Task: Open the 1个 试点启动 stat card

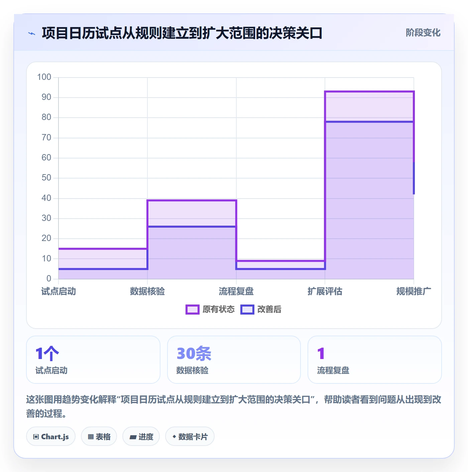Action: point(93,360)
